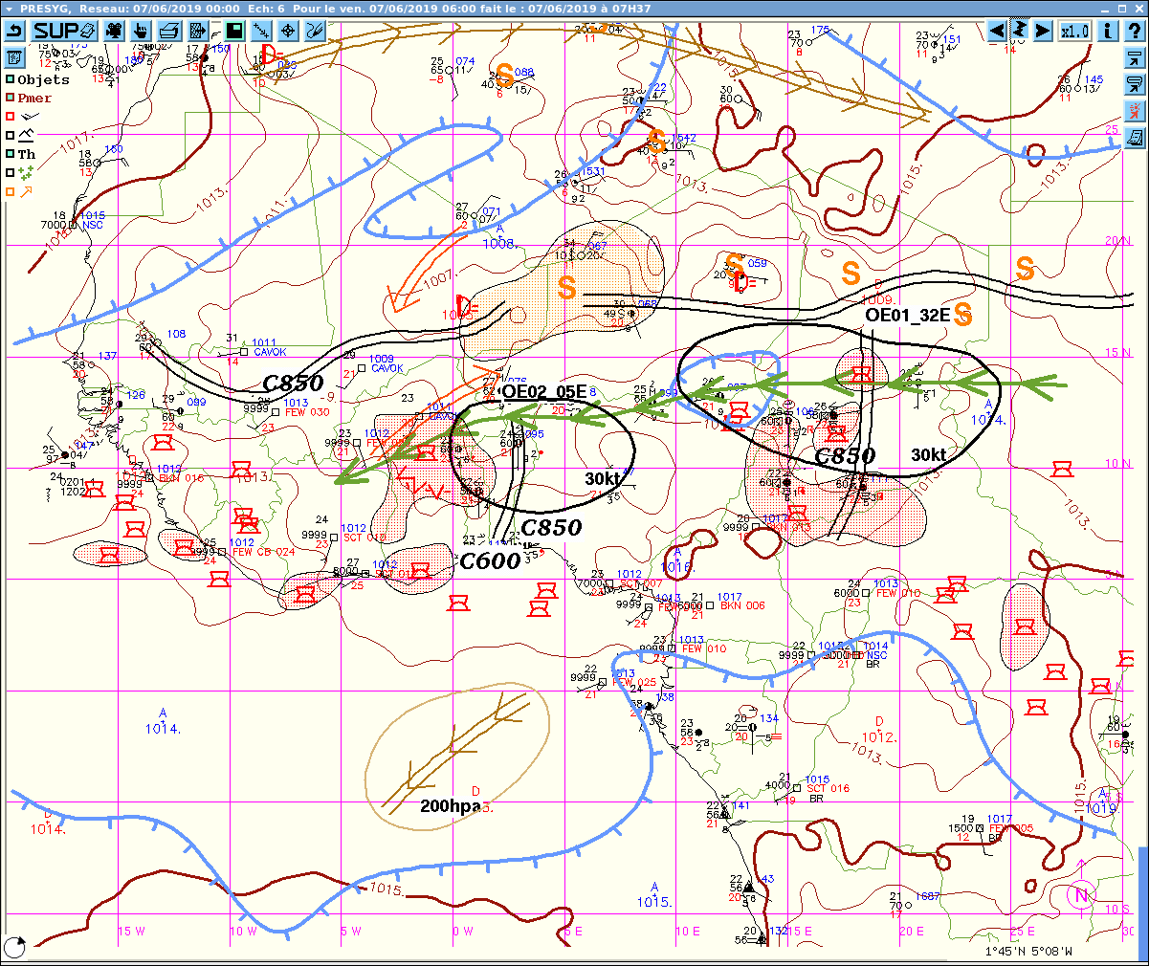Viewport: 1149px width, 966px height.
Task: Click the crosshair target centering icon
Action: tap(288, 31)
